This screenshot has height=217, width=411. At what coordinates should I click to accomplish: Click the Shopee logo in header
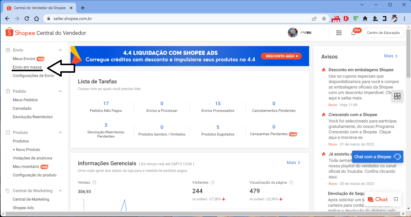[20, 33]
